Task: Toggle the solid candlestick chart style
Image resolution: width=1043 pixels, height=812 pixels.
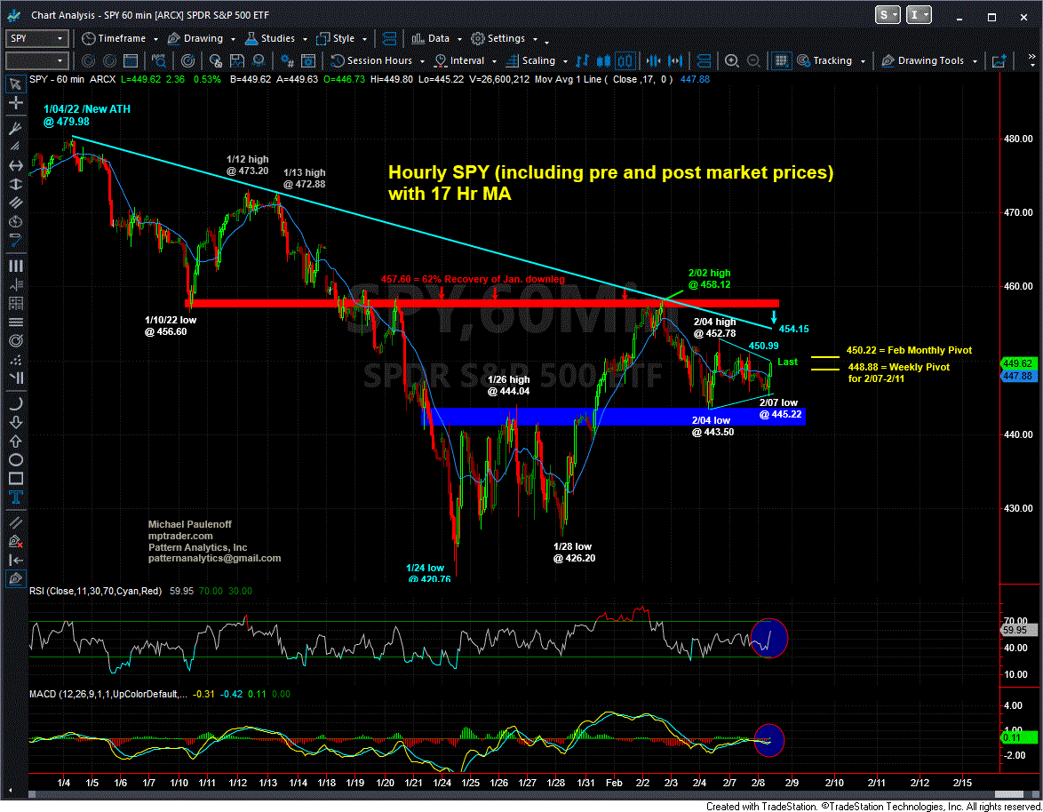Action: (x=603, y=61)
